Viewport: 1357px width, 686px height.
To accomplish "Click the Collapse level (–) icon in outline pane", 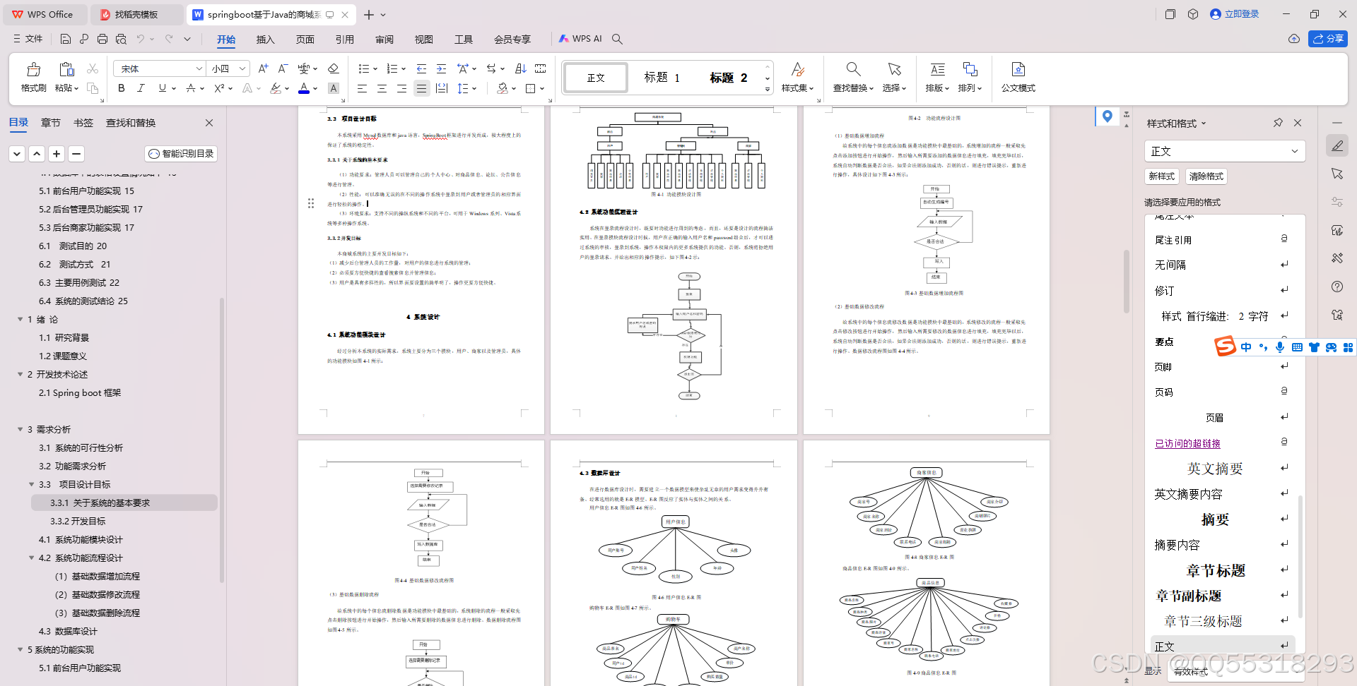I will click(76, 153).
